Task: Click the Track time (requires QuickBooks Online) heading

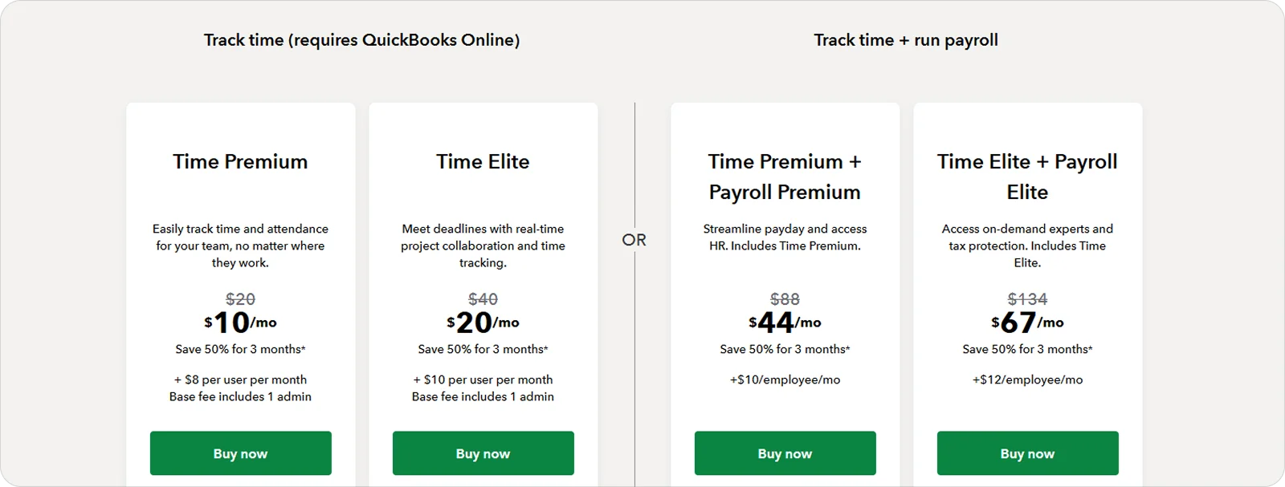Action: coord(363,39)
